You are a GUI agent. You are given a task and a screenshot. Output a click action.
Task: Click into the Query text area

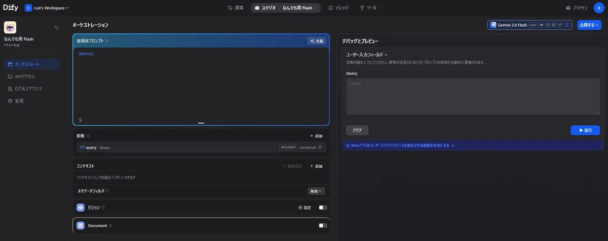(x=473, y=96)
